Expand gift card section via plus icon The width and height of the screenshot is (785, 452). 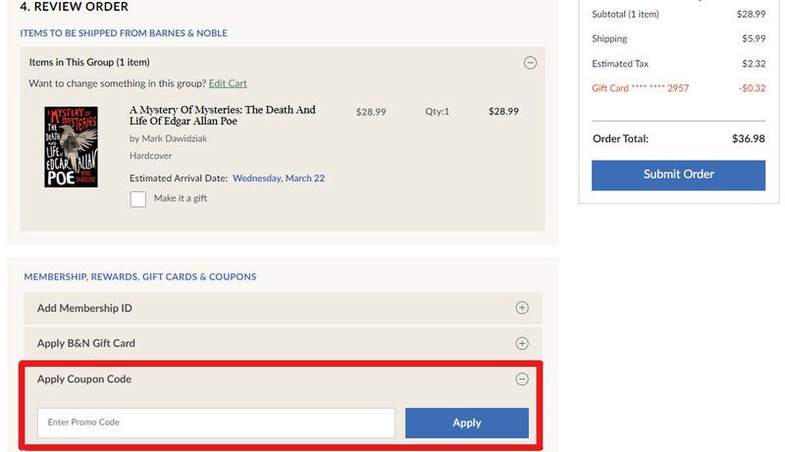point(522,344)
